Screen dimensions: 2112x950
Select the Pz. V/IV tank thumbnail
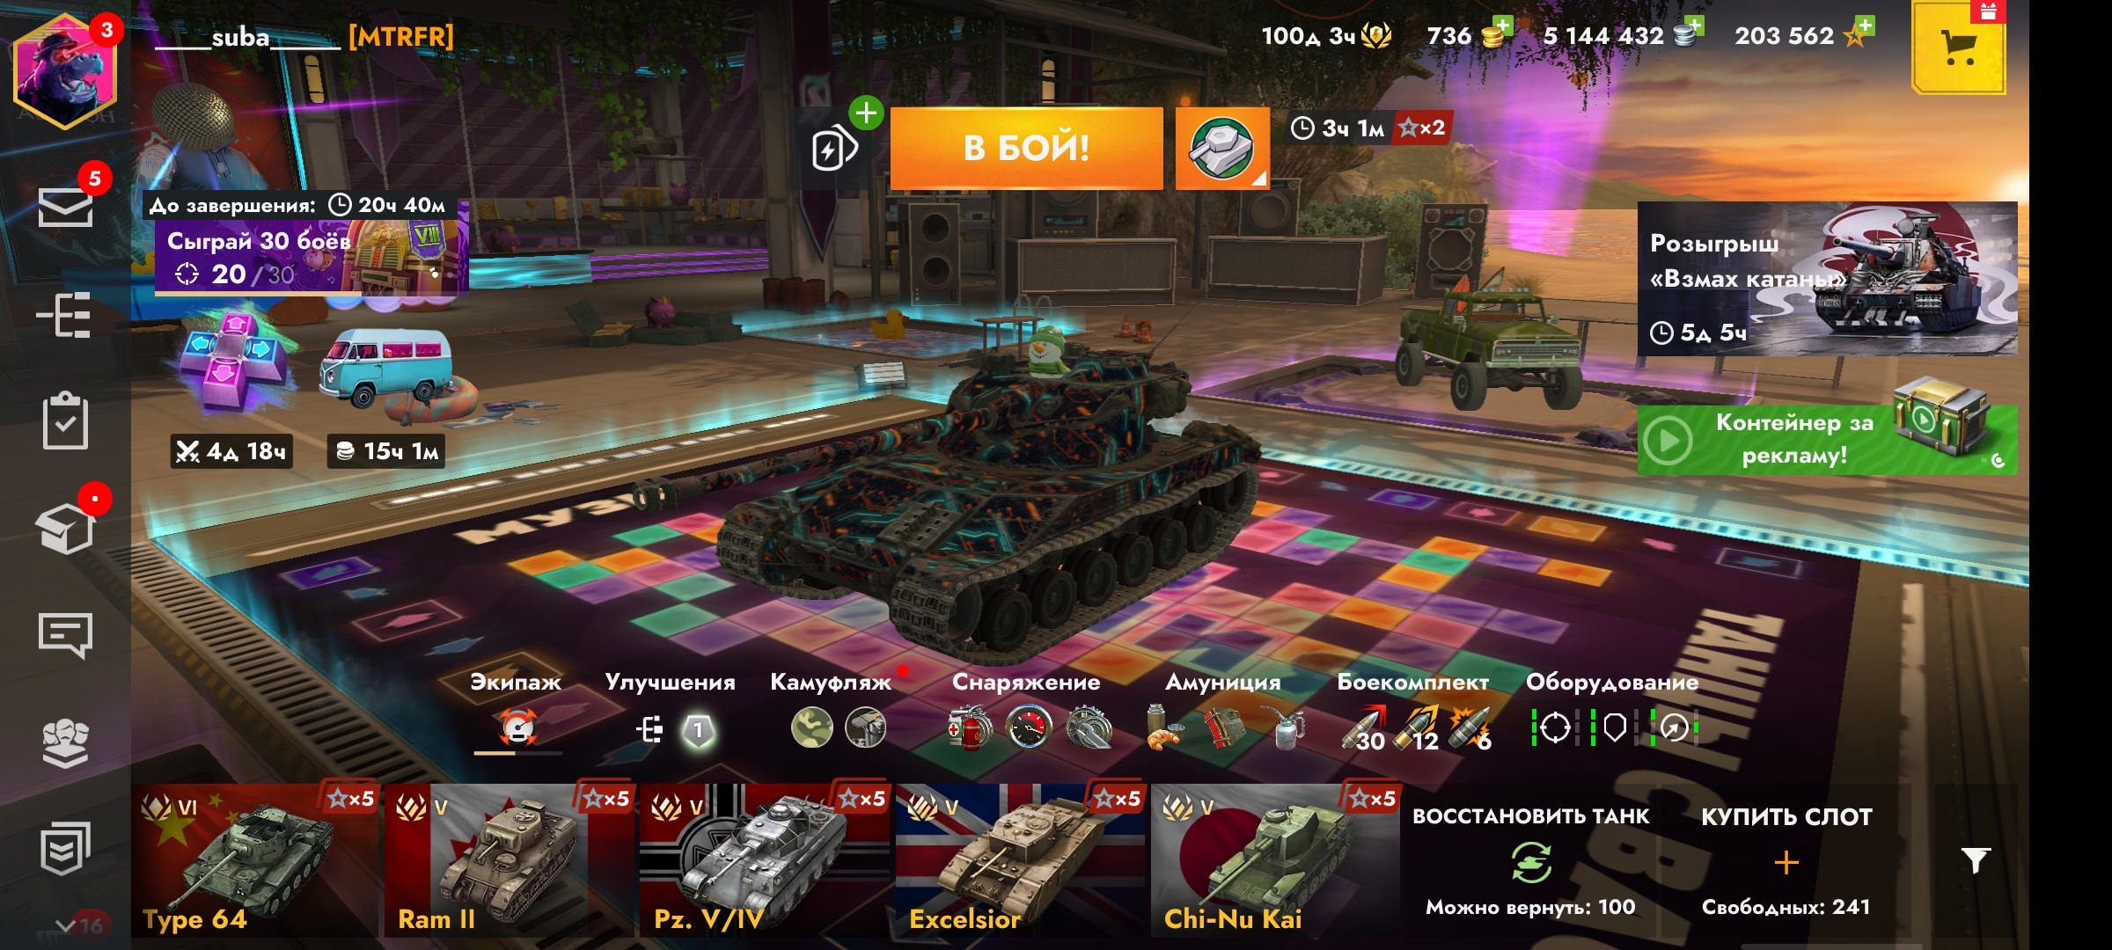tap(764, 859)
